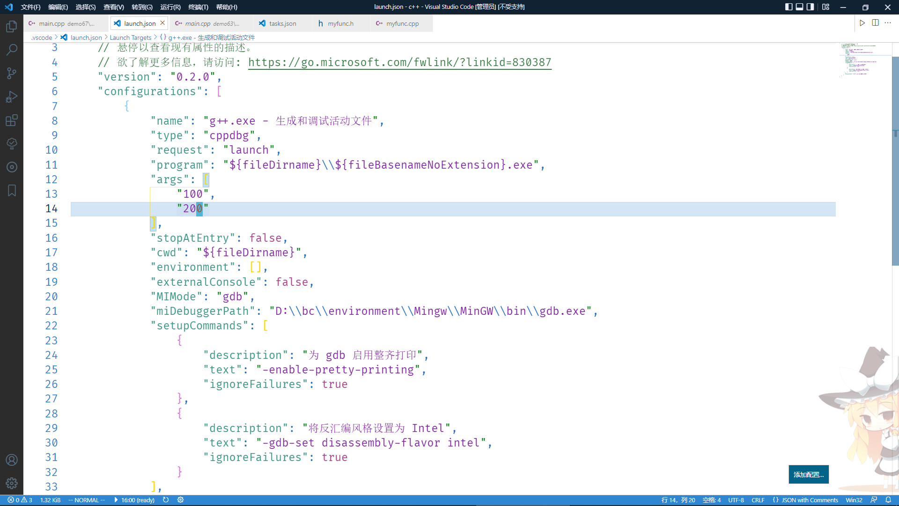The height and width of the screenshot is (506, 899).
Task: Open the Extensions view
Action: [x=11, y=120]
